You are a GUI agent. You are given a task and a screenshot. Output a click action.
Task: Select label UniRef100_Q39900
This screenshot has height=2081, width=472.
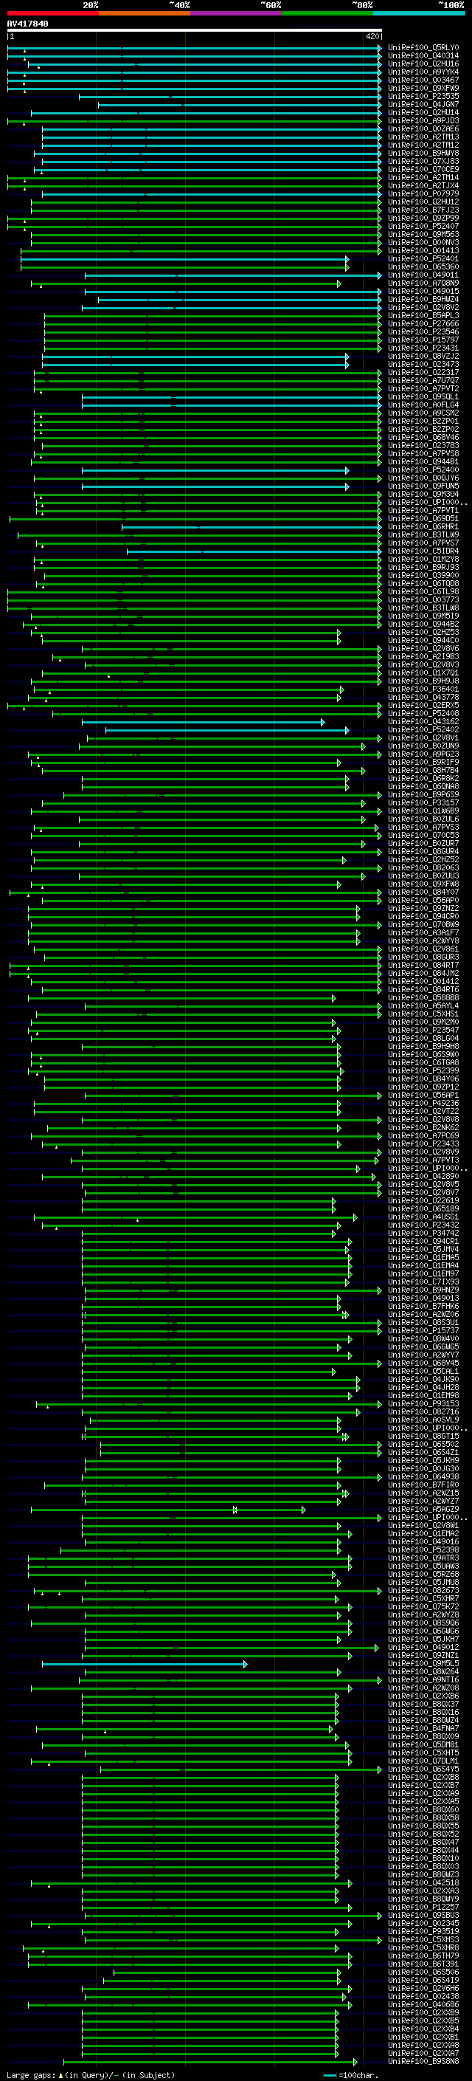(x=423, y=575)
